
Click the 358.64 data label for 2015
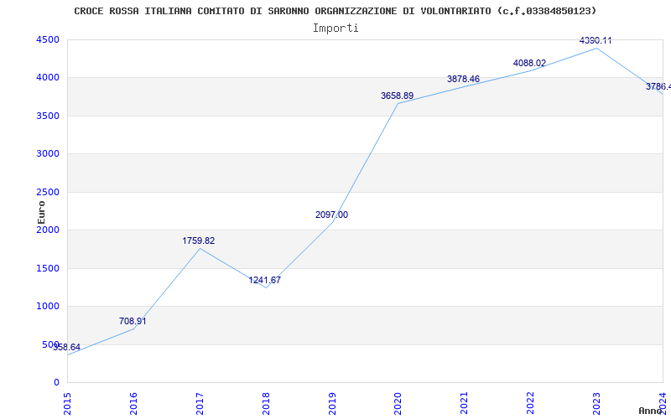coord(67,347)
